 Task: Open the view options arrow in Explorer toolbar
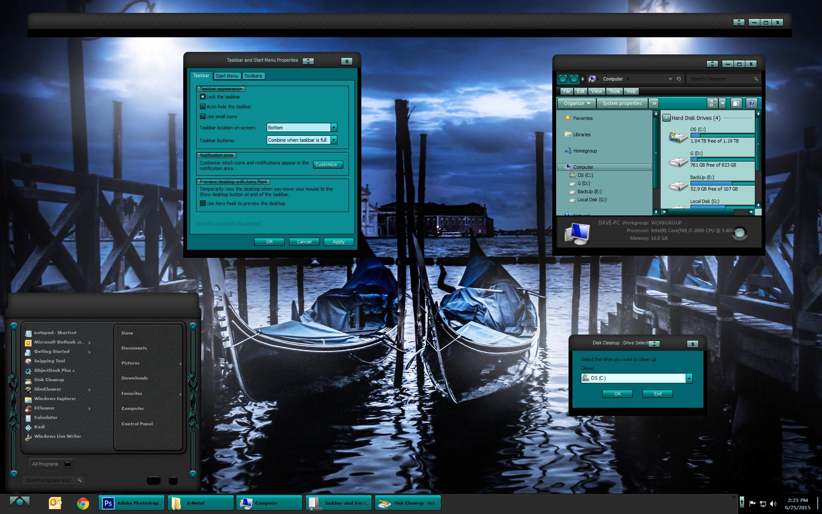(x=723, y=103)
